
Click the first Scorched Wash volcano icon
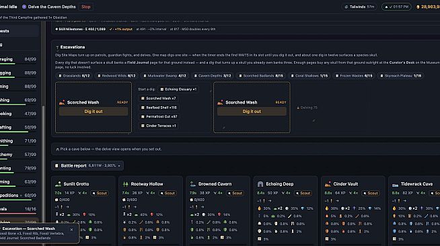tap(62, 102)
